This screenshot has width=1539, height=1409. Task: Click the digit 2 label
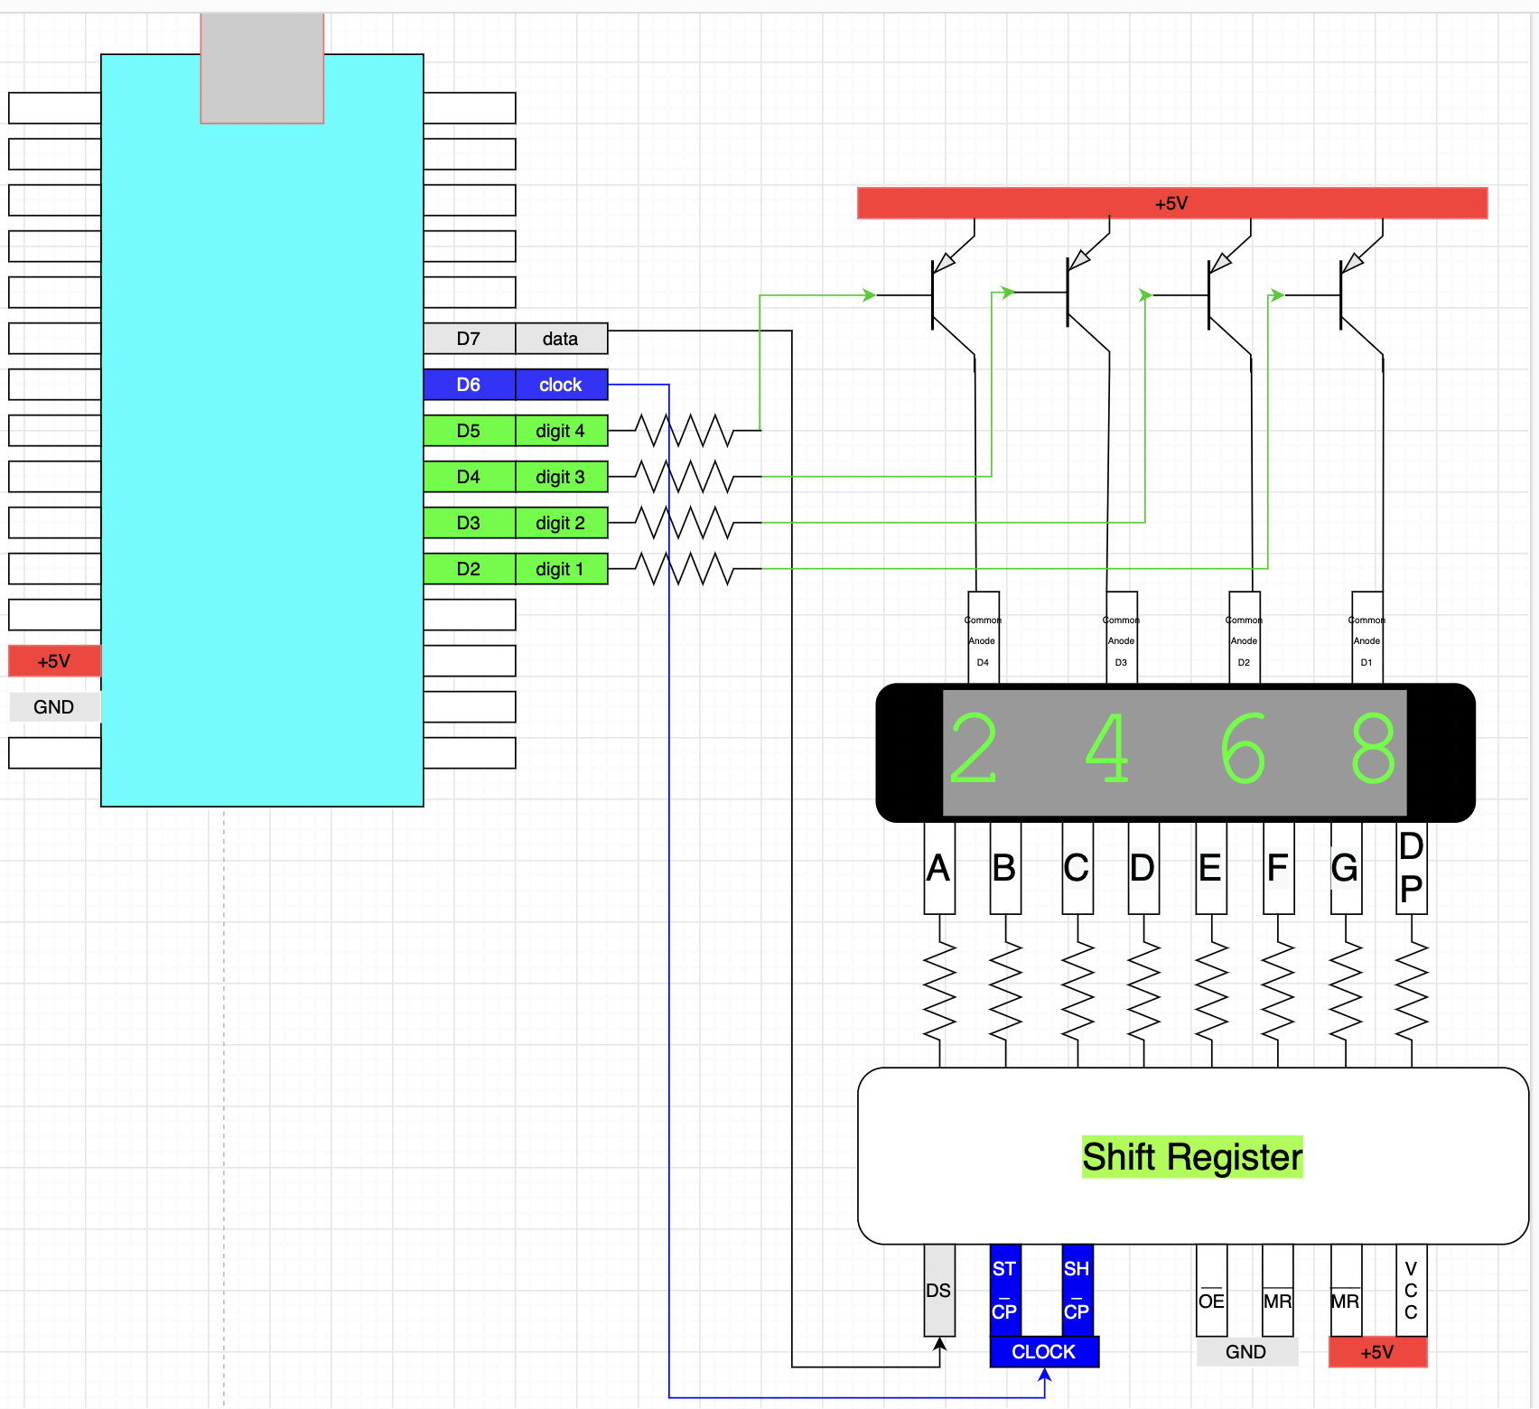click(562, 523)
